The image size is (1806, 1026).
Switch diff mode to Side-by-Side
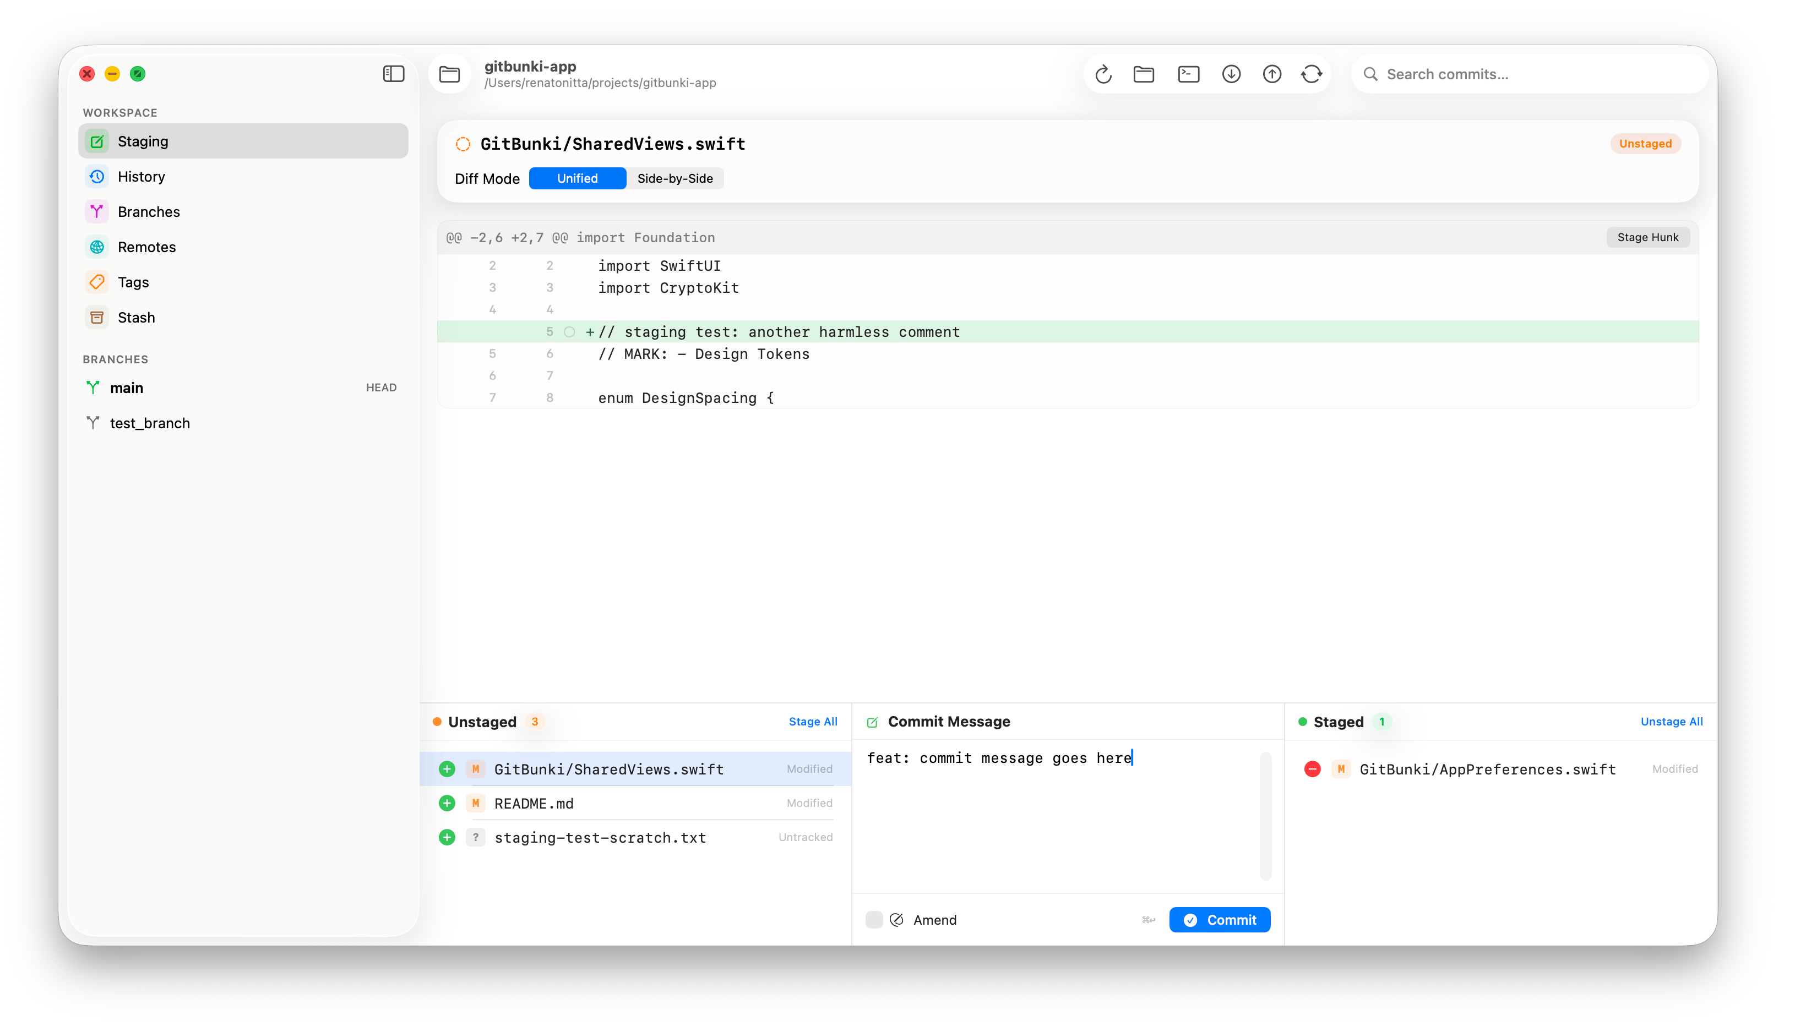click(x=674, y=178)
